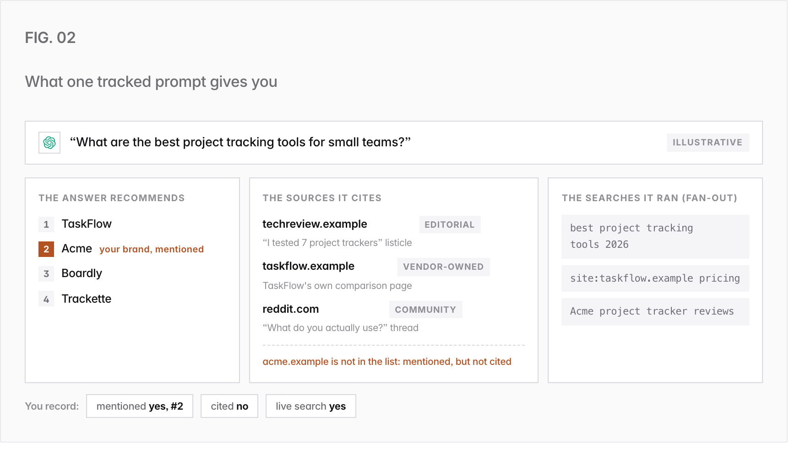Select TaskFlow in the recommendations list
The height and width of the screenshot is (449, 795).
(x=87, y=224)
